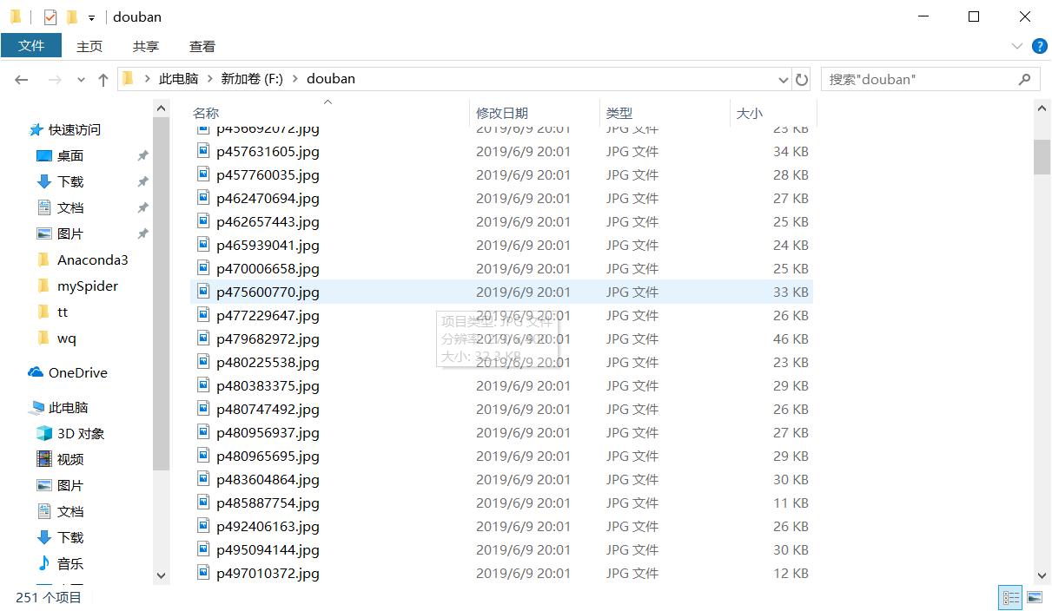Viewport: 1052px width, 611px height.
Task: Click the up-one-level arrow icon
Action: (103, 79)
